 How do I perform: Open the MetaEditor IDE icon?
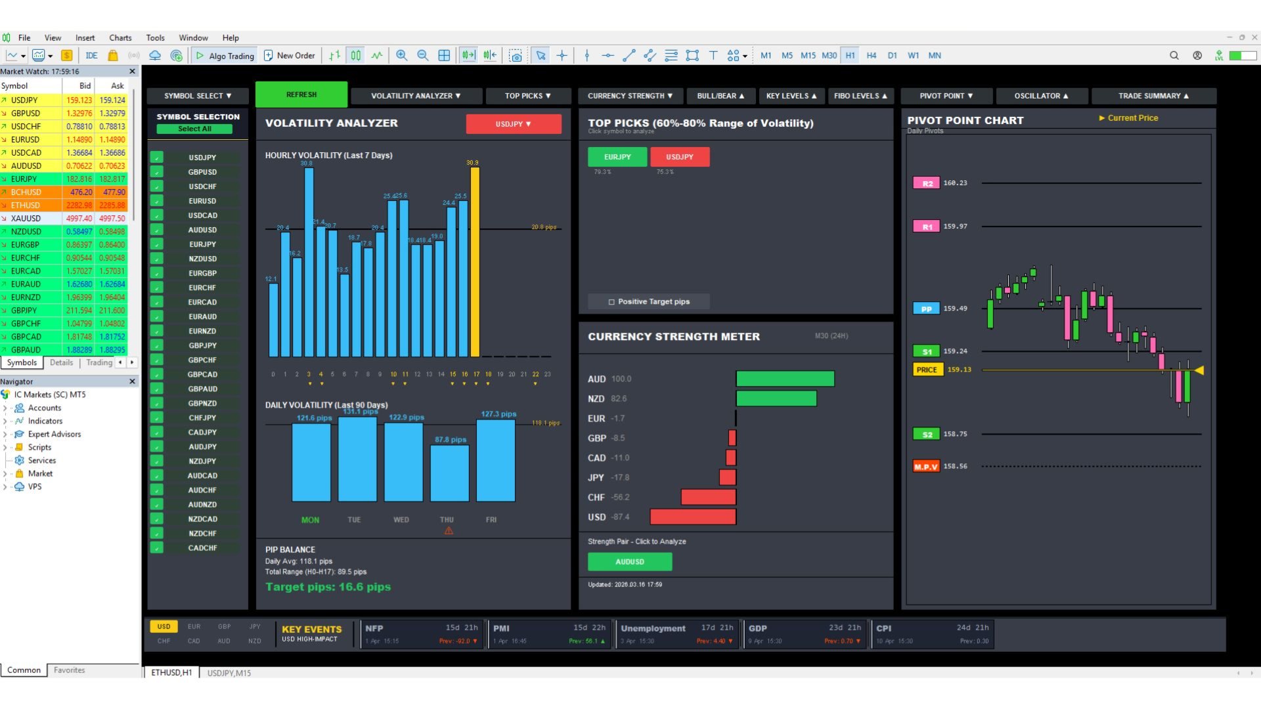point(91,56)
